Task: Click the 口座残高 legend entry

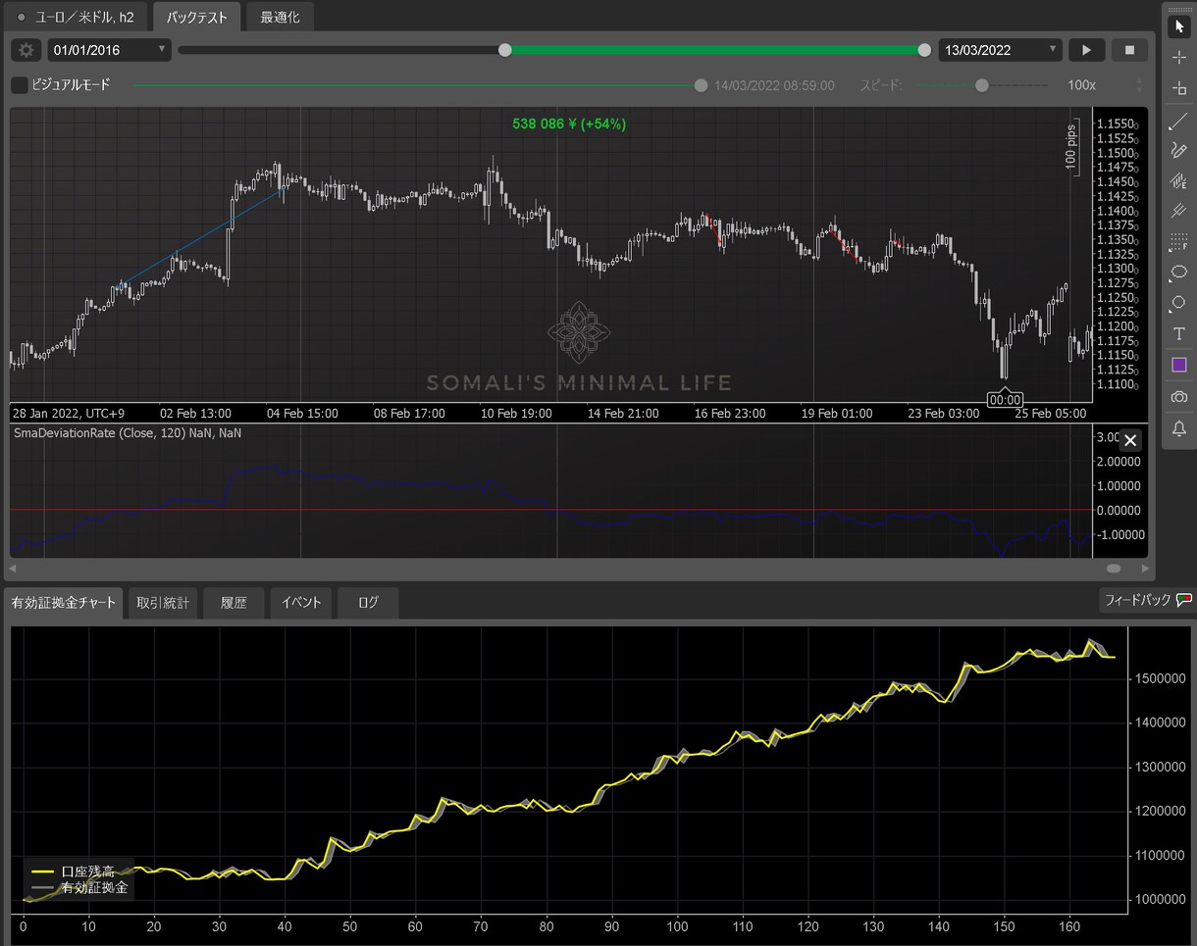Action: click(75, 871)
